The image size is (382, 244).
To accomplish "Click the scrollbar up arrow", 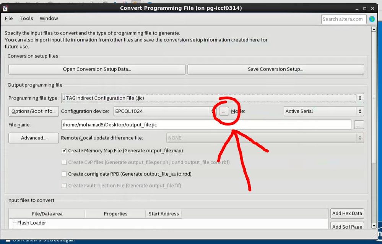I will point(374,29).
